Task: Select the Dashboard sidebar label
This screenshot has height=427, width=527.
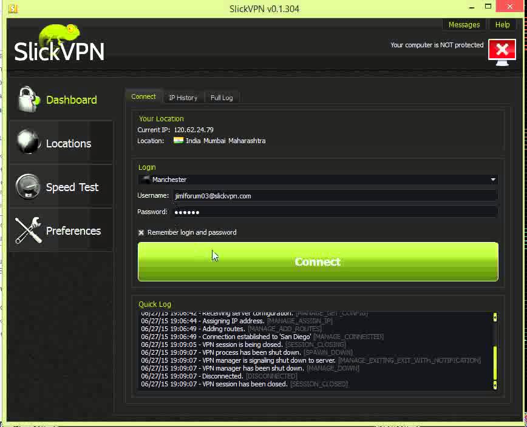Action: coord(72,99)
